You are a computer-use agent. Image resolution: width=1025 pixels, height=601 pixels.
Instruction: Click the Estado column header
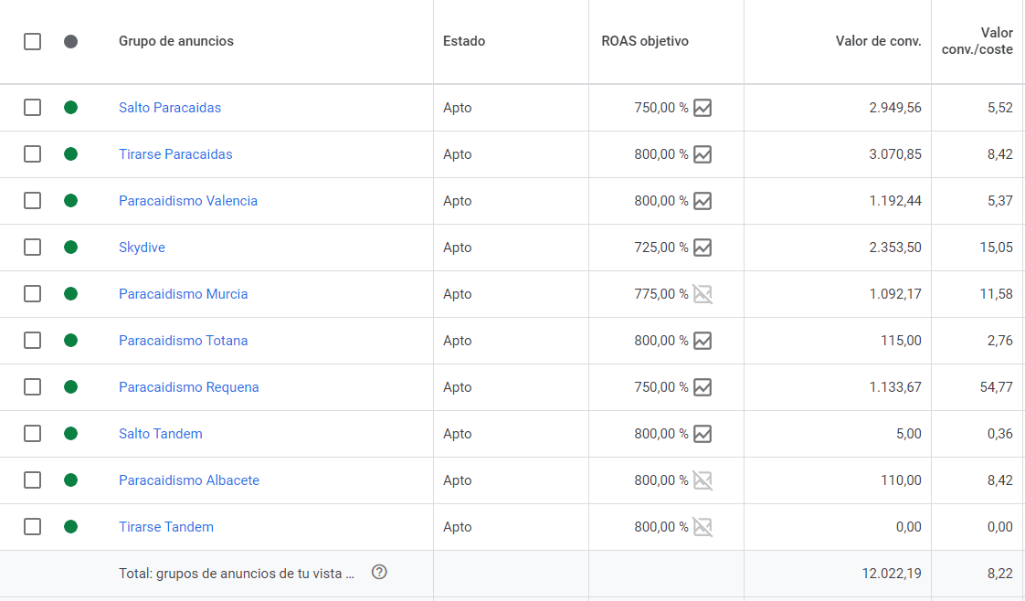coord(464,41)
